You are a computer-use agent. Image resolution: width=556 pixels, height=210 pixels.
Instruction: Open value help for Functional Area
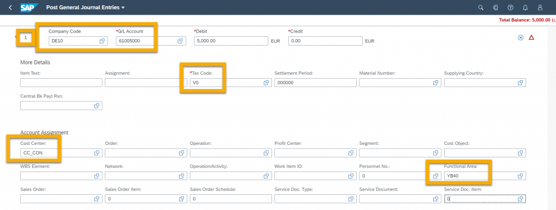520,176
